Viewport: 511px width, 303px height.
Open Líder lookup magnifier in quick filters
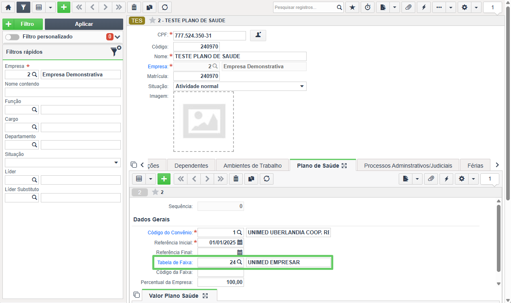pyautogui.click(x=34, y=180)
